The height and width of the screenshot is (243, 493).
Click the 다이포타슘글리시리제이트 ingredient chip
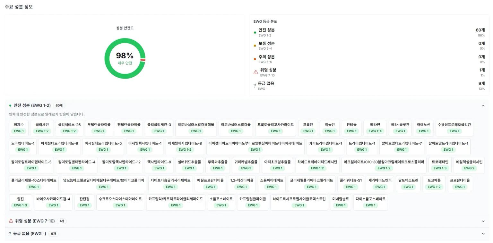tap(170, 184)
